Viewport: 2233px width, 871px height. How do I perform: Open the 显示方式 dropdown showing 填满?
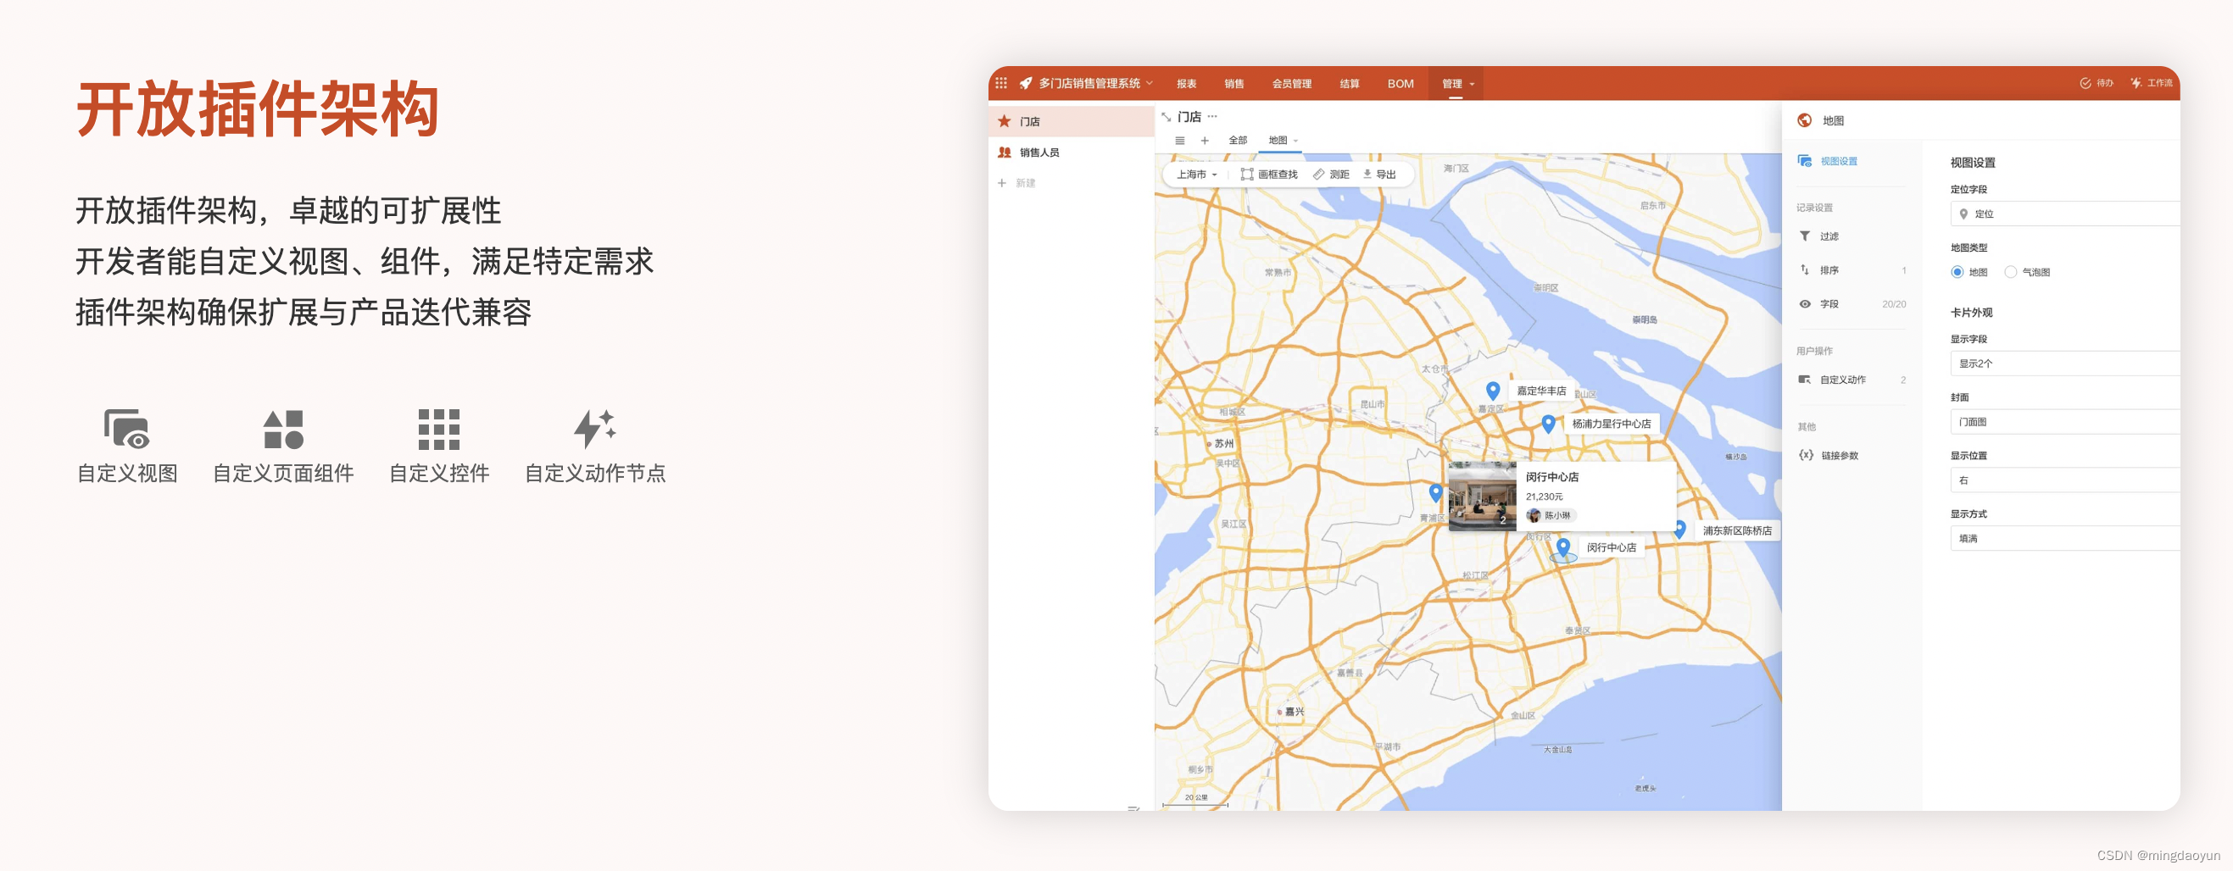coord(2064,538)
